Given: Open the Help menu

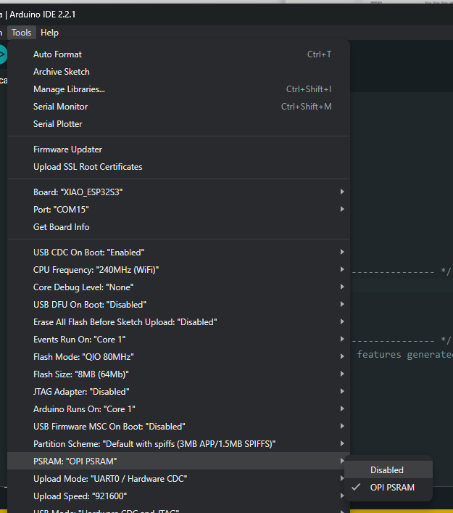Looking at the screenshot, I should [49, 33].
